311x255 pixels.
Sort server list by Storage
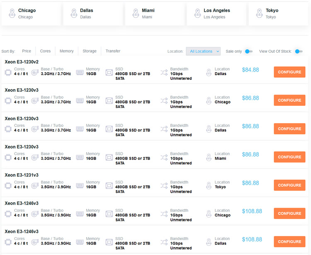click(x=90, y=51)
